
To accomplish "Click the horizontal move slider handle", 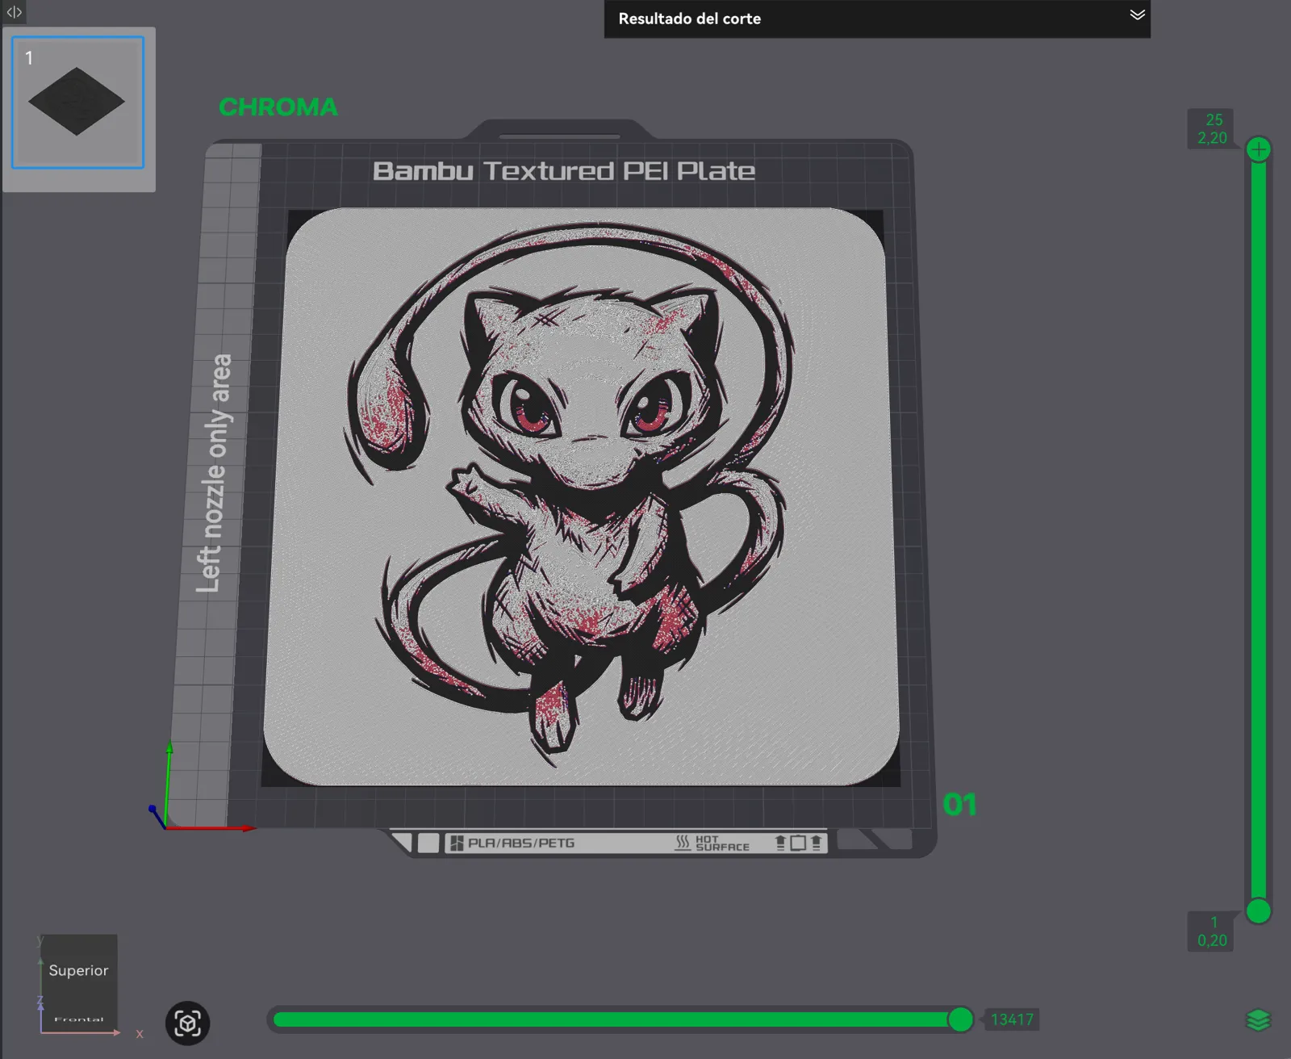I will 960,1019.
